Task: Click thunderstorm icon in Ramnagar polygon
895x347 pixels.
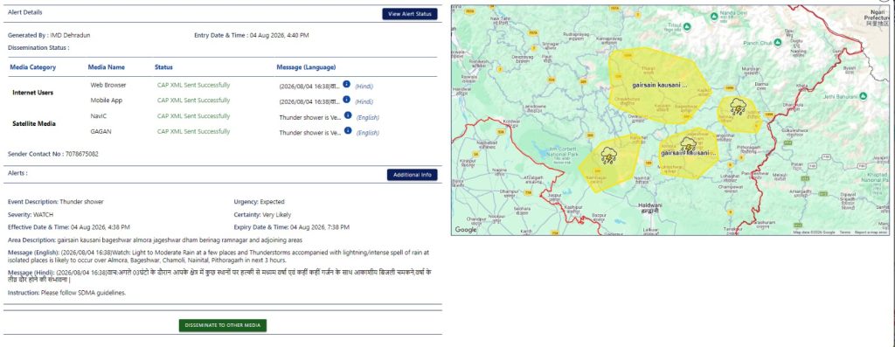Action: (608, 156)
